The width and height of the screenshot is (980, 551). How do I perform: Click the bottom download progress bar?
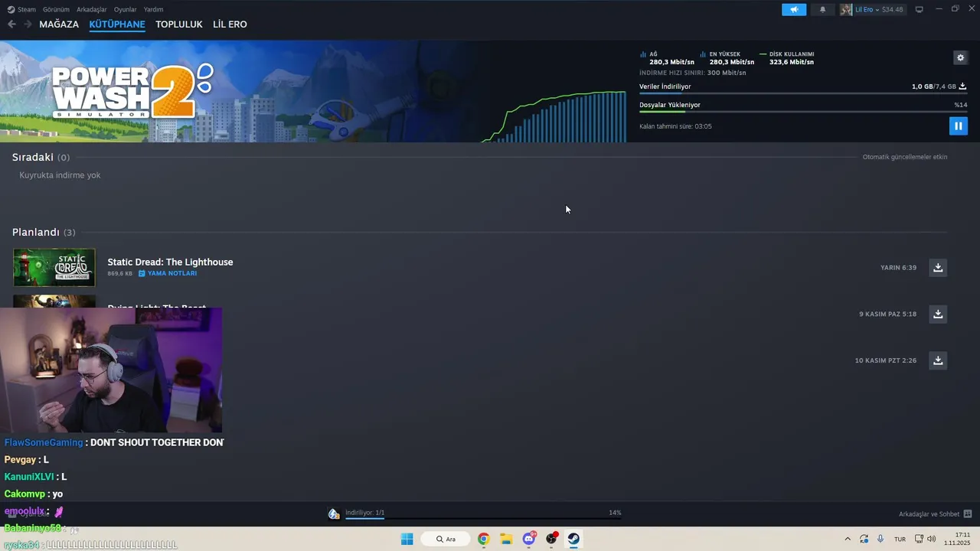coord(483,519)
